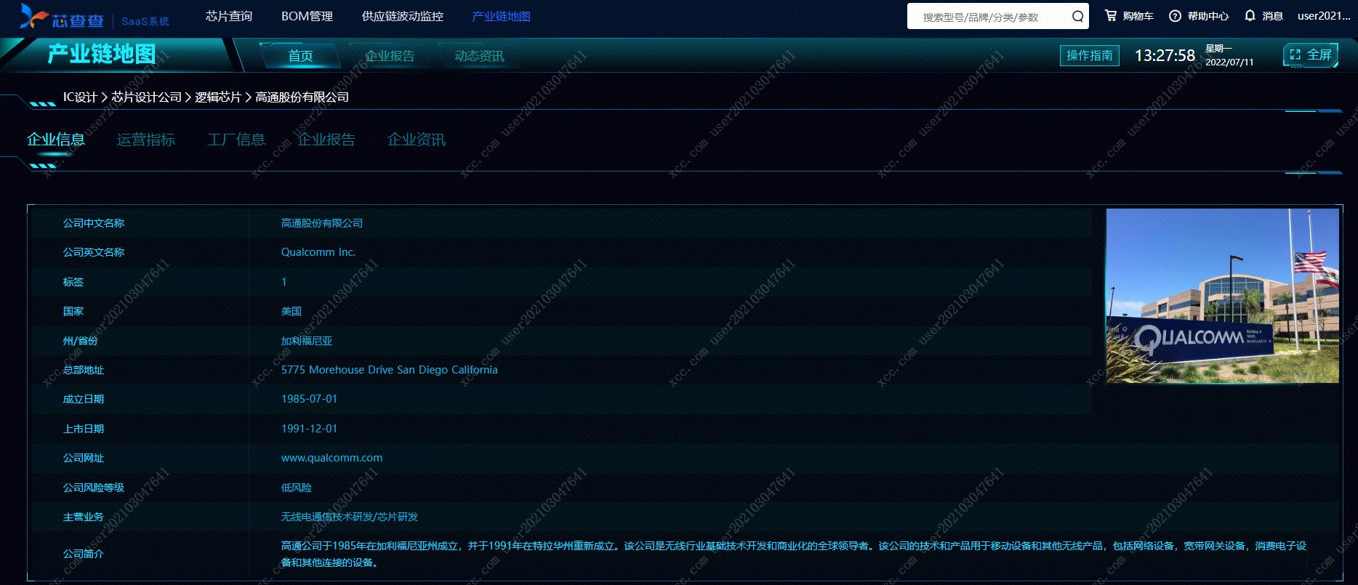This screenshot has height=585, width=1358.
Task: Select 运营指标 tab
Action: pos(146,140)
